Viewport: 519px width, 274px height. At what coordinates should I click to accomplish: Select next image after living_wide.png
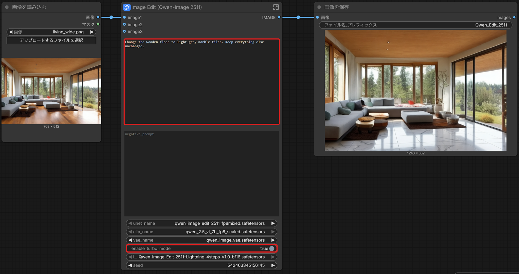[x=92, y=32]
